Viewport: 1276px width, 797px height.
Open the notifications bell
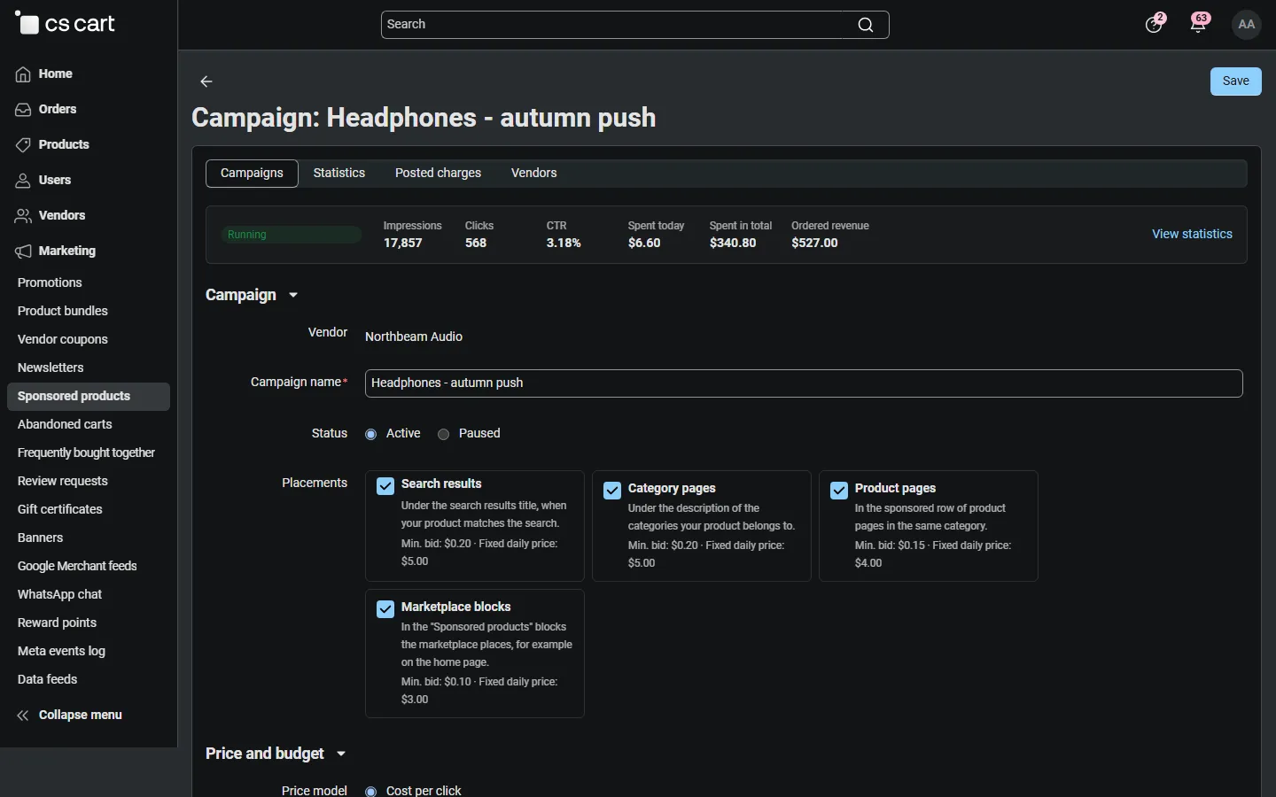click(x=1200, y=24)
